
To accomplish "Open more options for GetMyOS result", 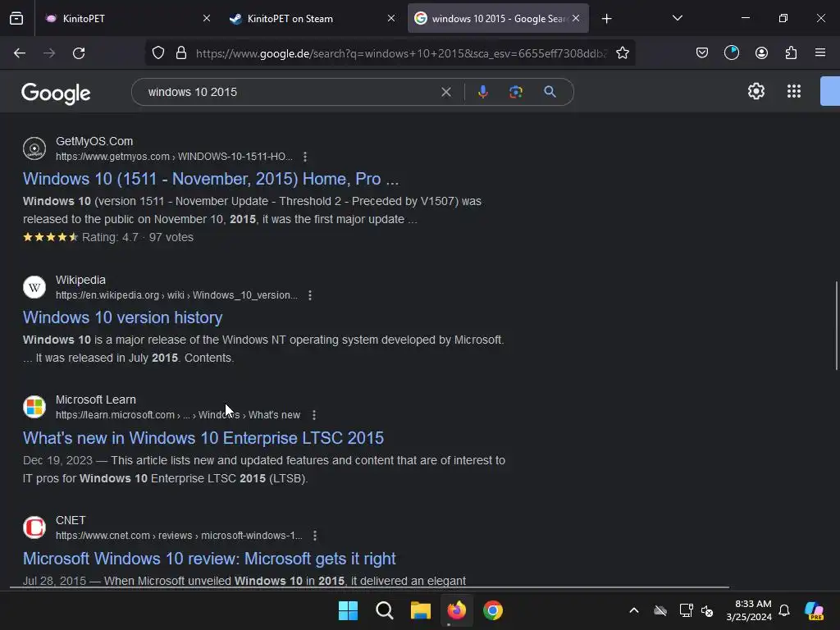I will [x=305, y=157].
